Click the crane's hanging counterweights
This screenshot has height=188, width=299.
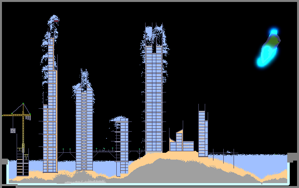pyautogui.click(x=28, y=117)
